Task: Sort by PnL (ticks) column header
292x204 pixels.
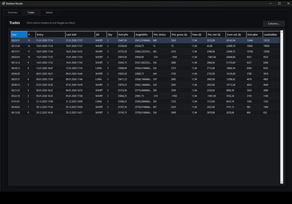Action: click(161, 35)
